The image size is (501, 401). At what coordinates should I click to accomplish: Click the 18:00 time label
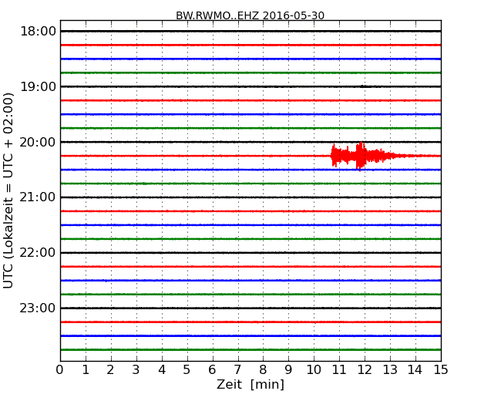[x=38, y=32]
